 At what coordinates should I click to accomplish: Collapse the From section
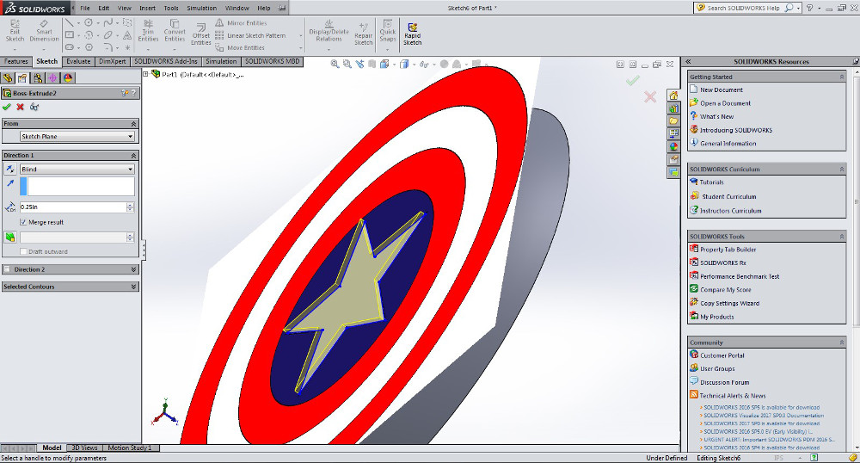click(134, 123)
